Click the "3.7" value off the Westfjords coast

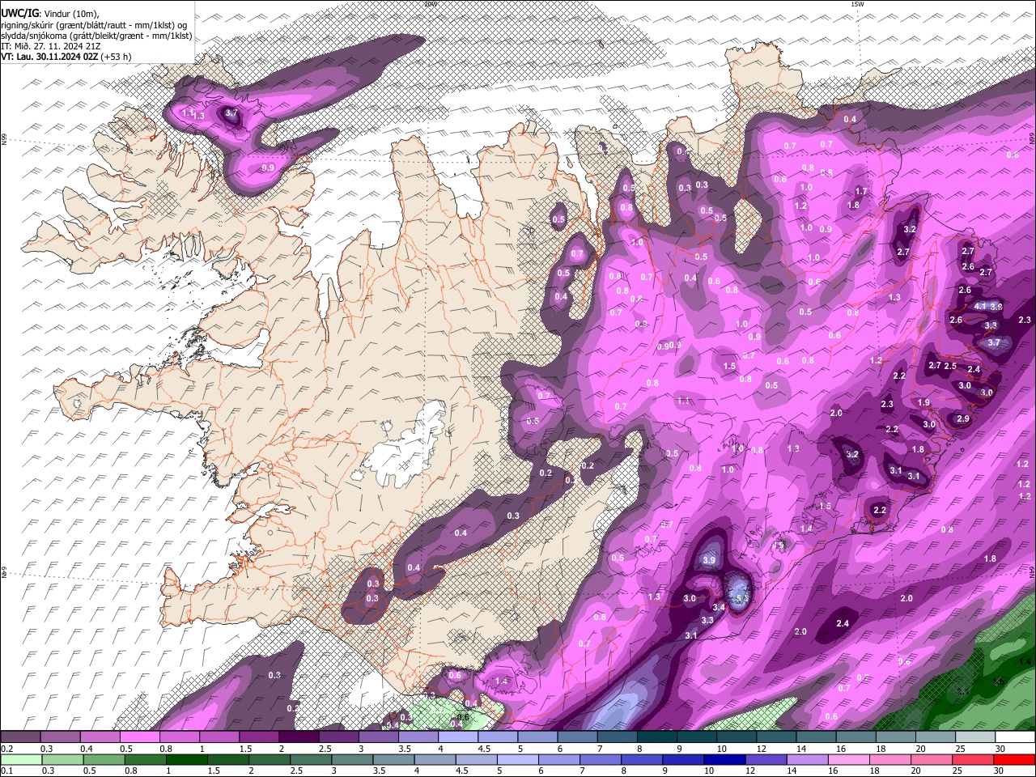[x=231, y=113]
